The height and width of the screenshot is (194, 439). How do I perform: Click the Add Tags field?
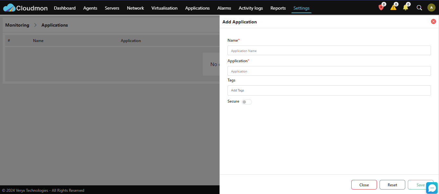click(329, 90)
